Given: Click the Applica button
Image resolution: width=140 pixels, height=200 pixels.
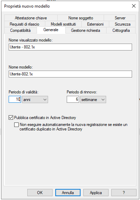Looking at the screenshot, I should (x=96, y=192).
